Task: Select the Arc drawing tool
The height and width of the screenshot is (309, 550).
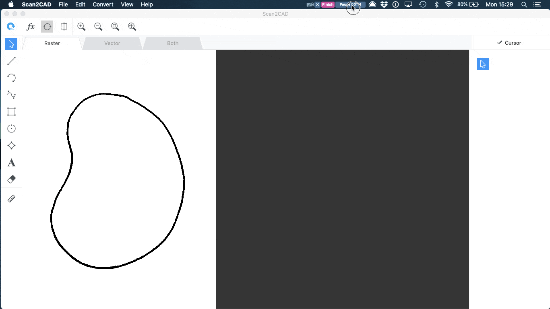Action: point(11,78)
